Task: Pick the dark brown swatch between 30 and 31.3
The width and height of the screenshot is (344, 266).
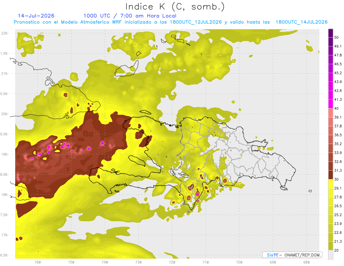Action: pyautogui.click(x=331, y=175)
